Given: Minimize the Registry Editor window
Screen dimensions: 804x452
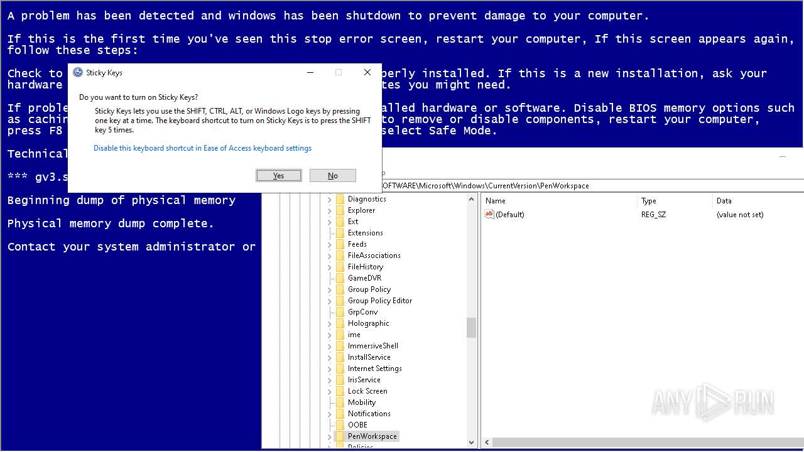Looking at the screenshot, I should coord(783,156).
